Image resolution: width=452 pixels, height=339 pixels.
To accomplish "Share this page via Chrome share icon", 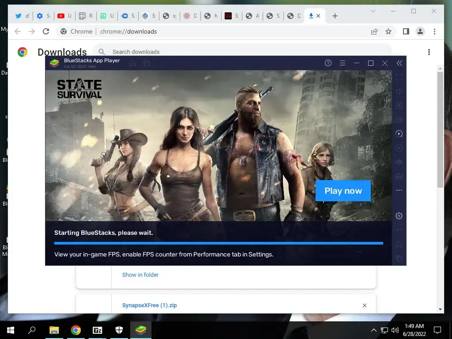I will click(x=374, y=31).
